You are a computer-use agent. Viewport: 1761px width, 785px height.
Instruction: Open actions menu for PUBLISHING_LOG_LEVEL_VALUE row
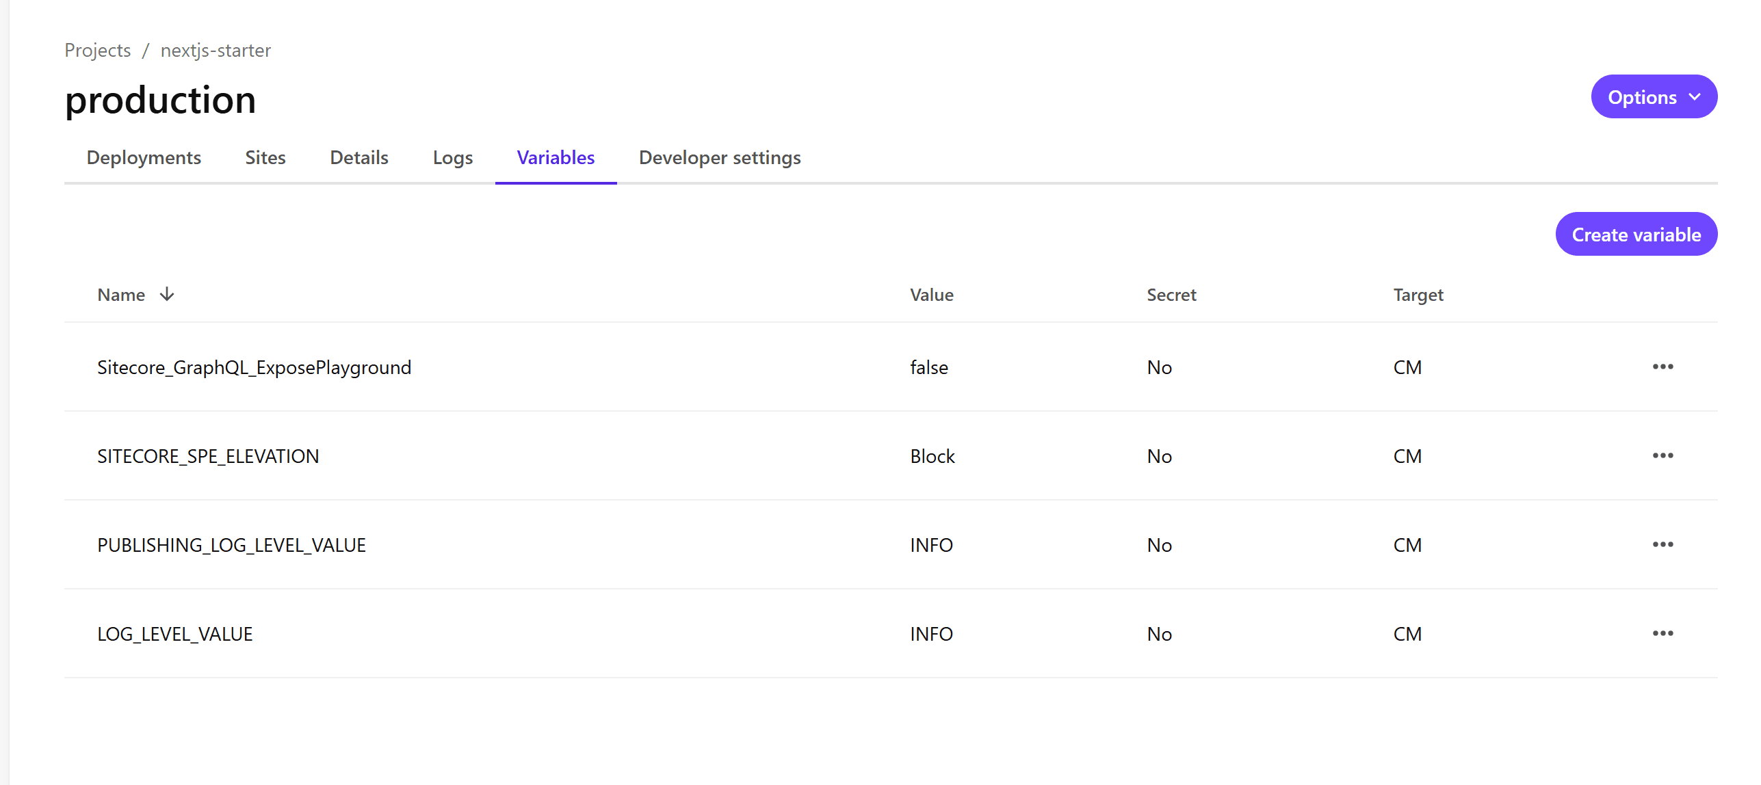1662,545
